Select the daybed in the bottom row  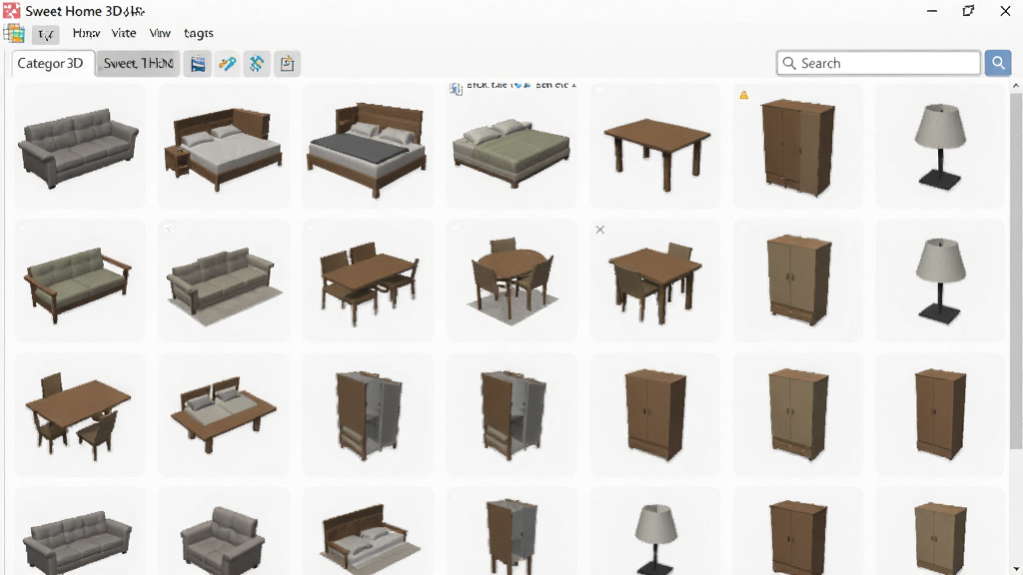(x=368, y=531)
